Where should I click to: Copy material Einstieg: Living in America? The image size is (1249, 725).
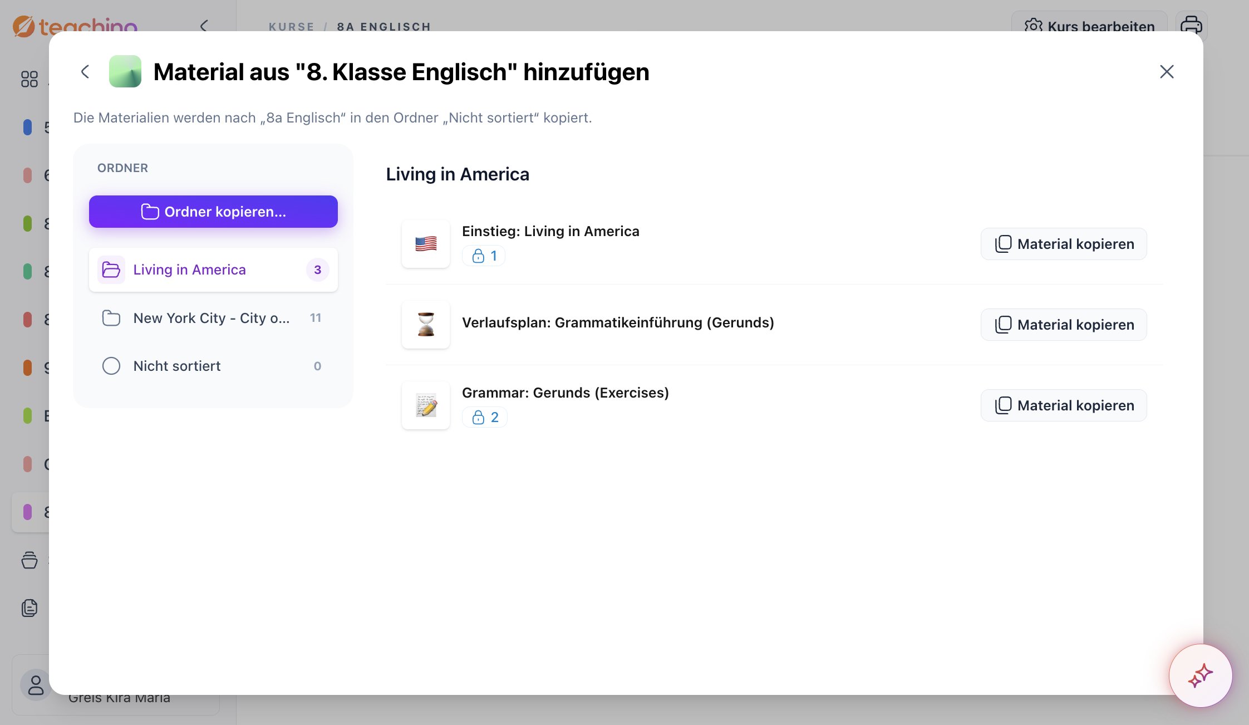[x=1064, y=244]
